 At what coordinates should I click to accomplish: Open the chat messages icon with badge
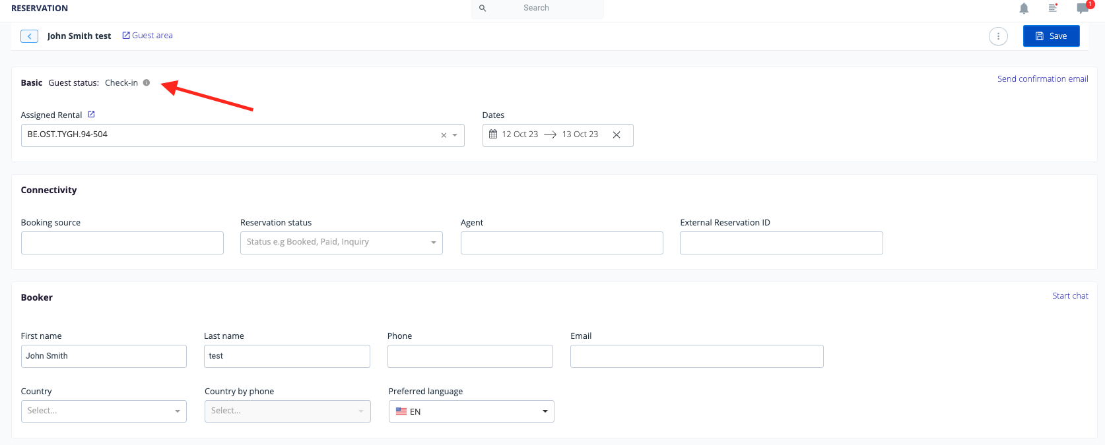click(1083, 9)
